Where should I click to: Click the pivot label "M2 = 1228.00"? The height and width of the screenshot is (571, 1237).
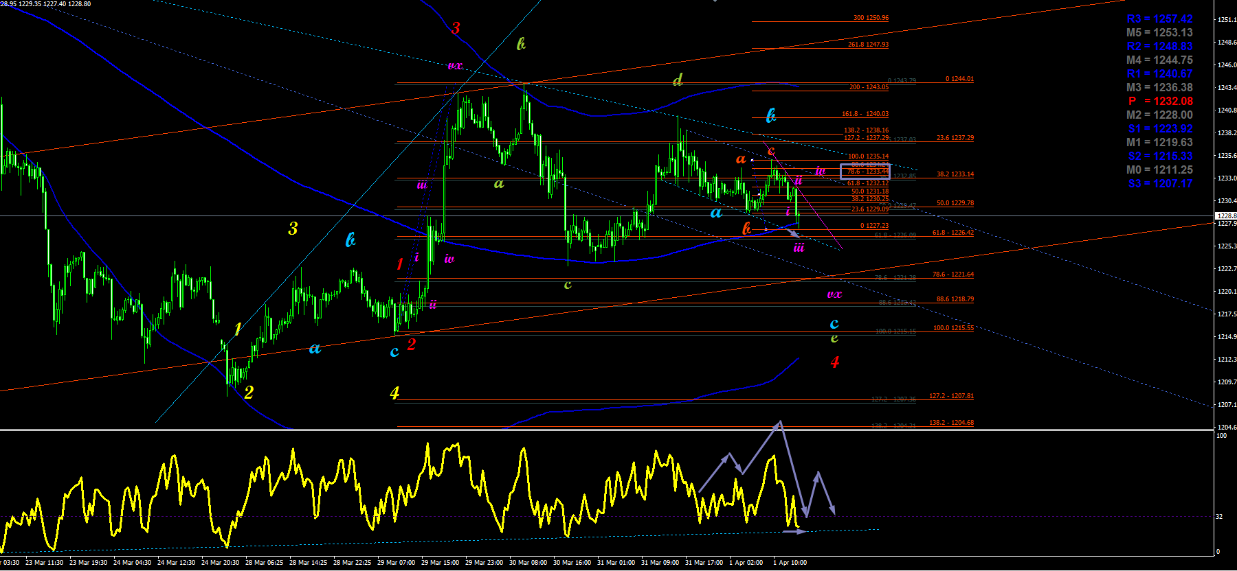tap(1159, 115)
